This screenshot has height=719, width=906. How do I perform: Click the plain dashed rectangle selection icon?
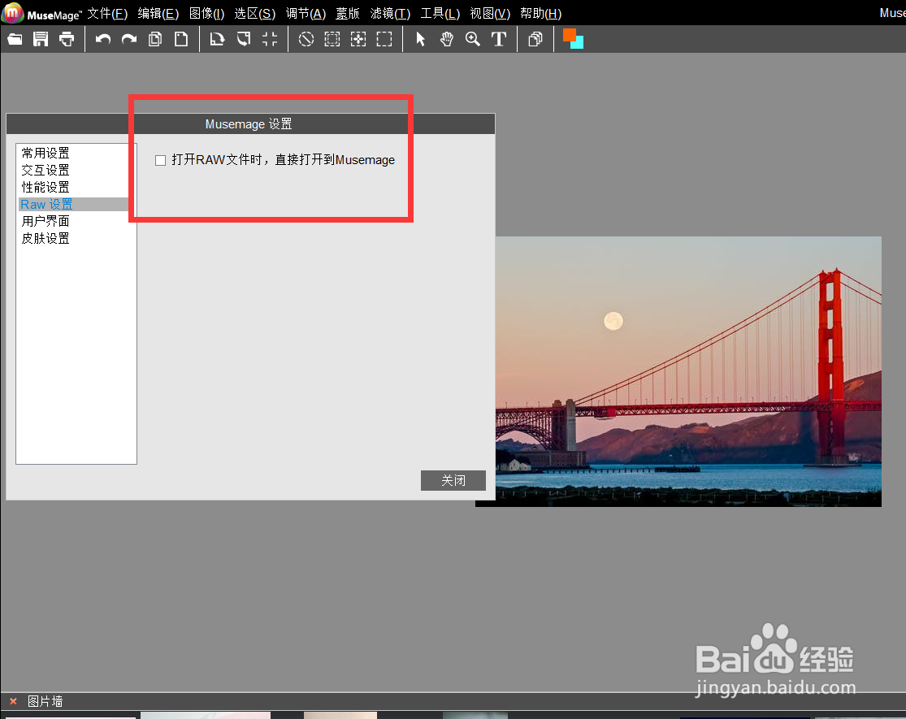(x=384, y=39)
